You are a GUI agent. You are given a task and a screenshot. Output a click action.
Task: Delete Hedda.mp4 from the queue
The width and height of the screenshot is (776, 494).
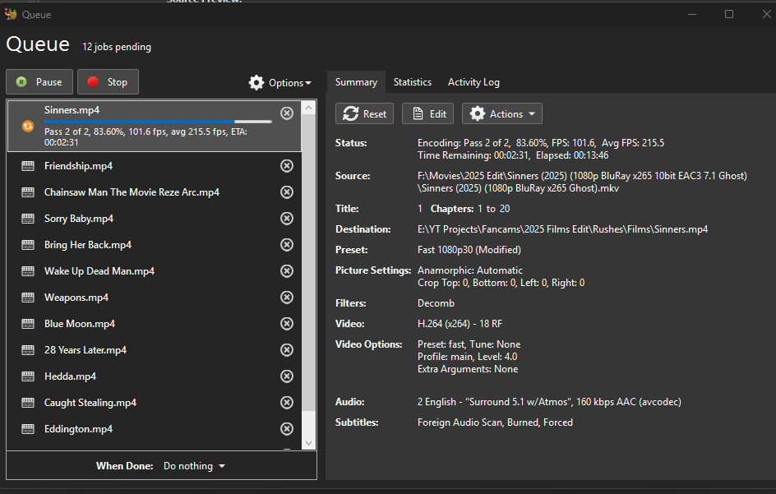click(287, 376)
